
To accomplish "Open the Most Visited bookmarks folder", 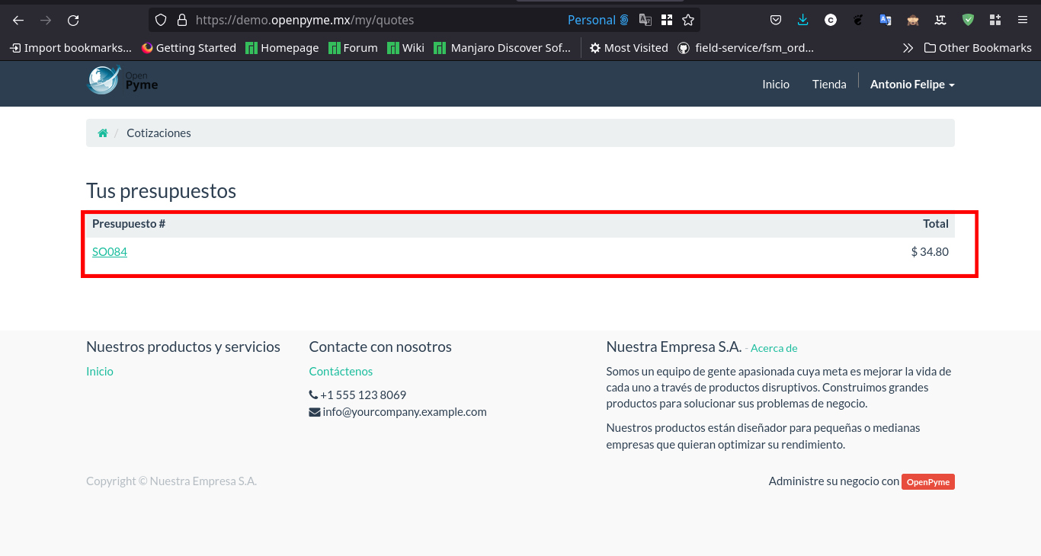I will (629, 48).
